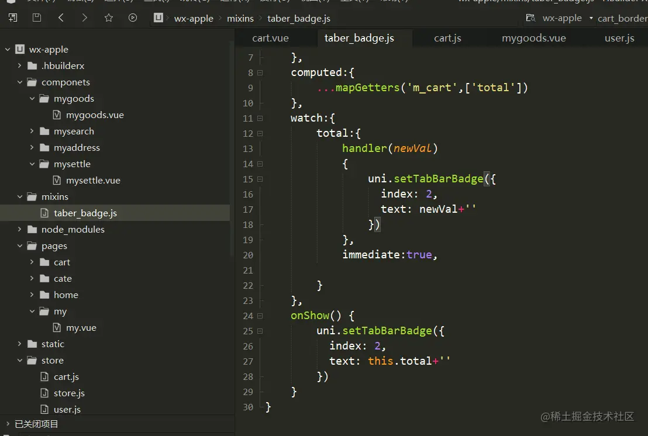
Task: Collapse the my folder
Action: pos(32,312)
